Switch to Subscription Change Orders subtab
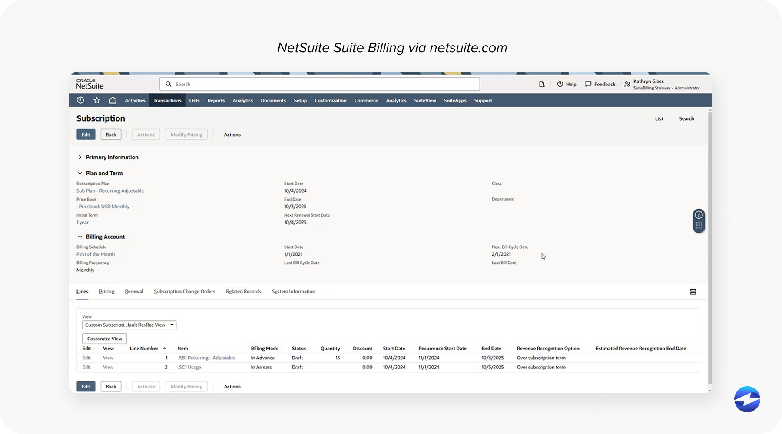The image size is (782, 434). (x=185, y=292)
